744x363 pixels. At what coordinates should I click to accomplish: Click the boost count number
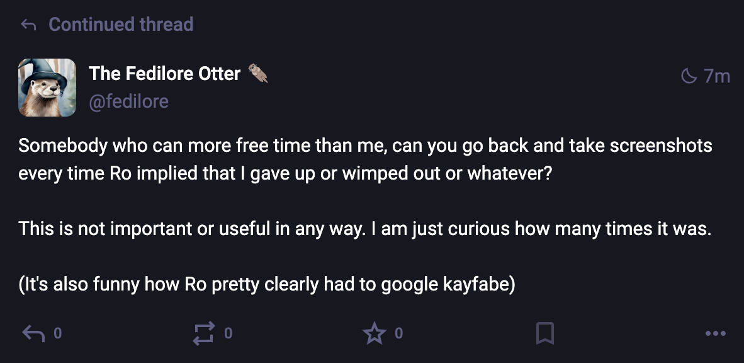(x=228, y=333)
